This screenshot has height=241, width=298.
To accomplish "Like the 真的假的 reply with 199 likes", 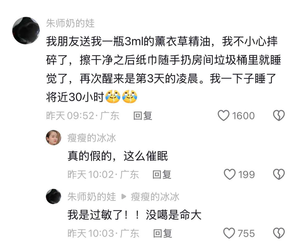I will 230,174.
